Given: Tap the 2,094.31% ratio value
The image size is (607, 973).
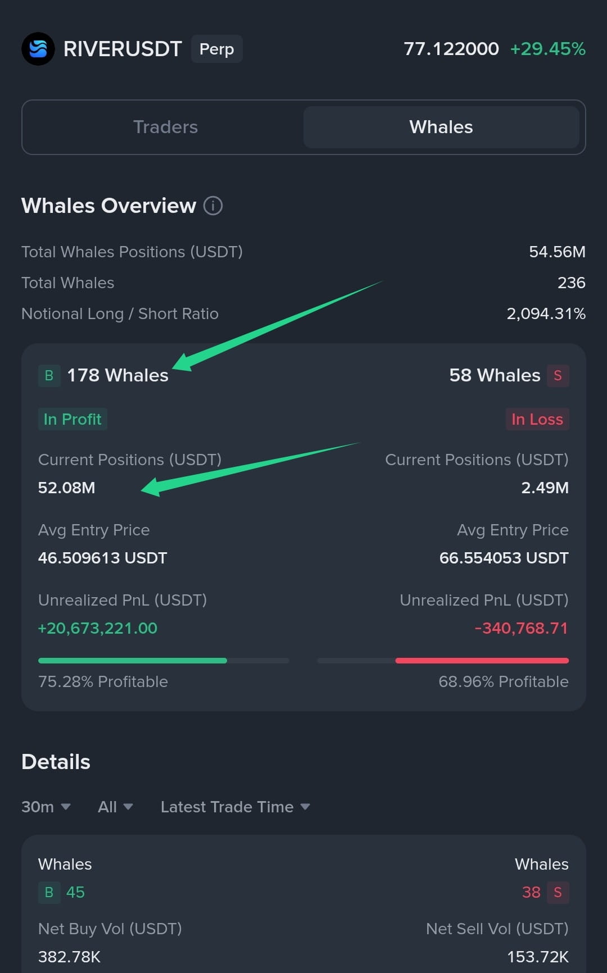Looking at the screenshot, I should coord(546,313).
